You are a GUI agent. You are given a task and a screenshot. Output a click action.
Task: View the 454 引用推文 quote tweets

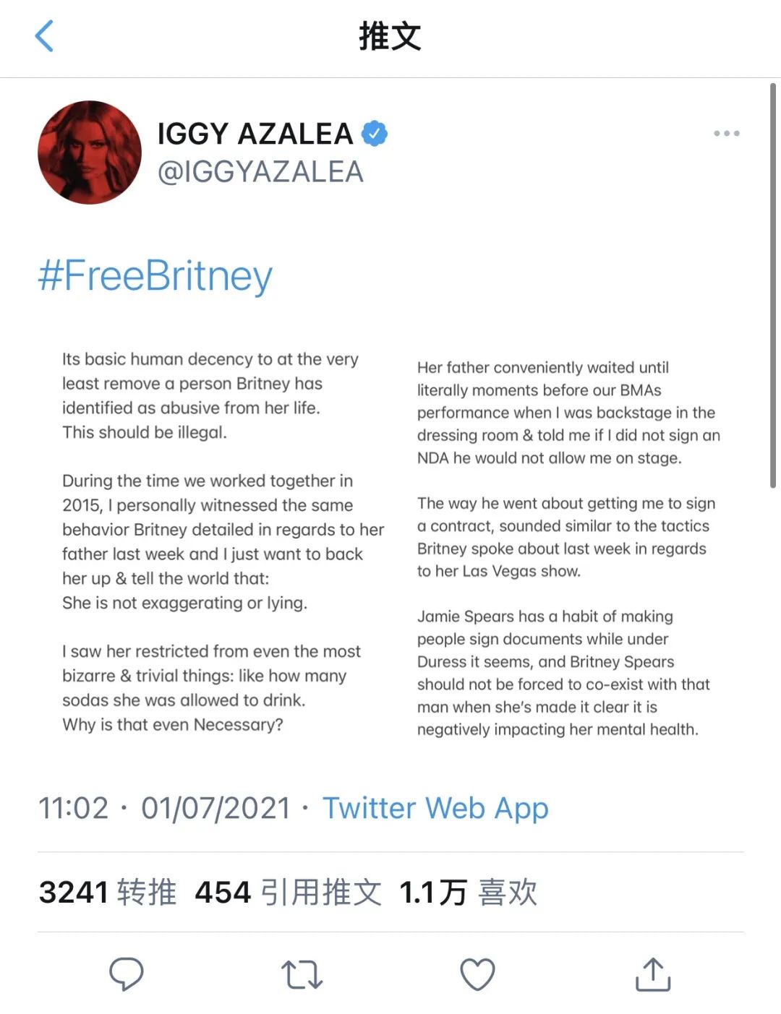(288, 893)
